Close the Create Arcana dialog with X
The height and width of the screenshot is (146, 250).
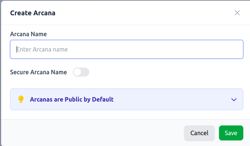coord(237,13)
